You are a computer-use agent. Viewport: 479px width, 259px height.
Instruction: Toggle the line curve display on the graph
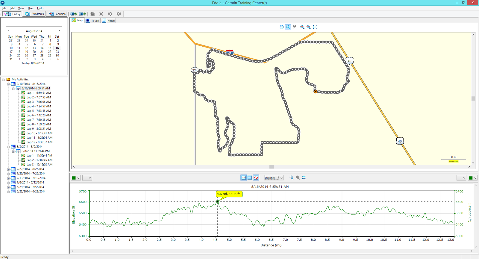(256, 177)
